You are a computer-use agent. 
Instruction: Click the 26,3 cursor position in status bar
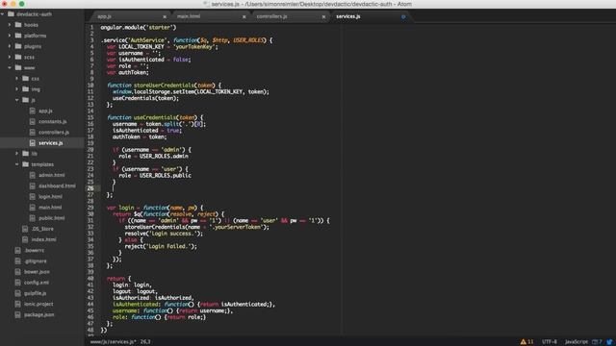[145, 342]
